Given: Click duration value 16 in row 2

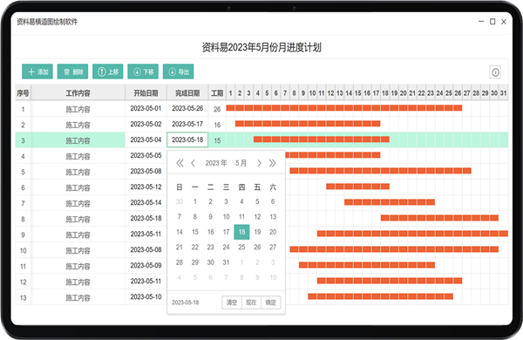Looking at the screenshot, I should pyautogui.click(x=217, y=125).
